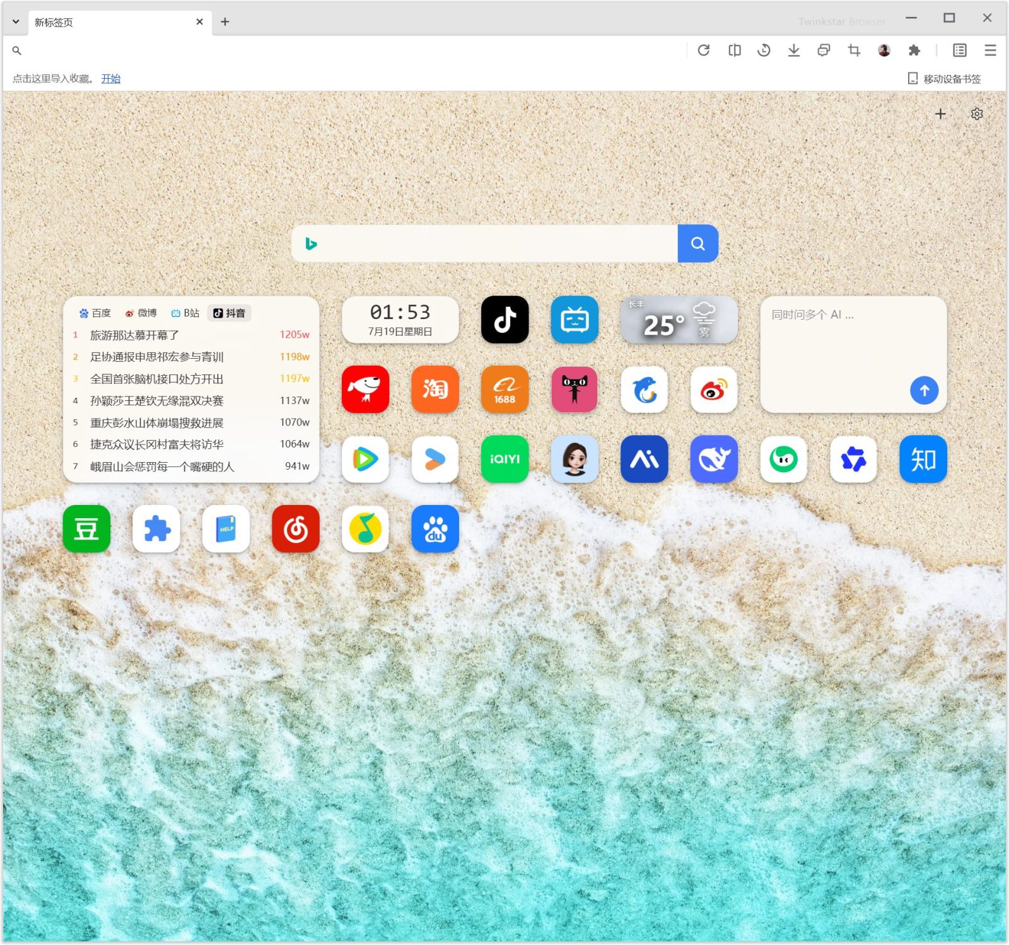
Task: Open a new tab with plus button
Action: [x=225, y=21]
